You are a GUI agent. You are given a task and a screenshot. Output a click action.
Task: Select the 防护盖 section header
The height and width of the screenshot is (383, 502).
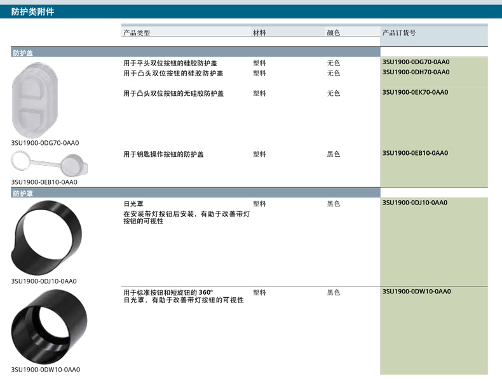pyautogui.click(x=23, y=53)
